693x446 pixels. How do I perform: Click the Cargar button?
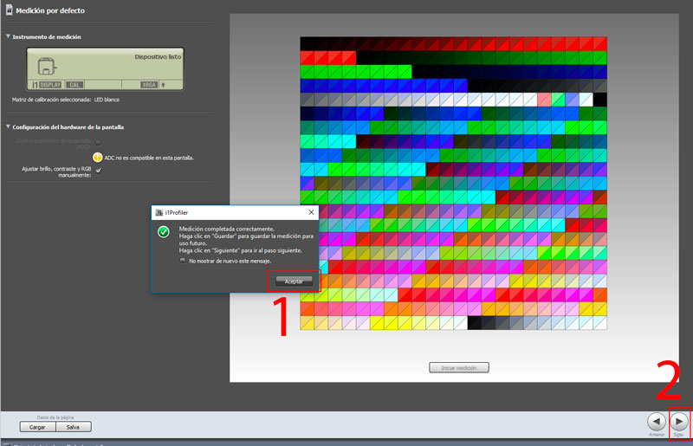click(x=37, y=427)
